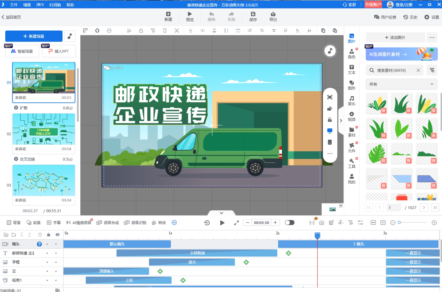Toggle the lock icon in timeline header
Image resolution: width=442 pixels, height=292 pixels.
(49, 235)
